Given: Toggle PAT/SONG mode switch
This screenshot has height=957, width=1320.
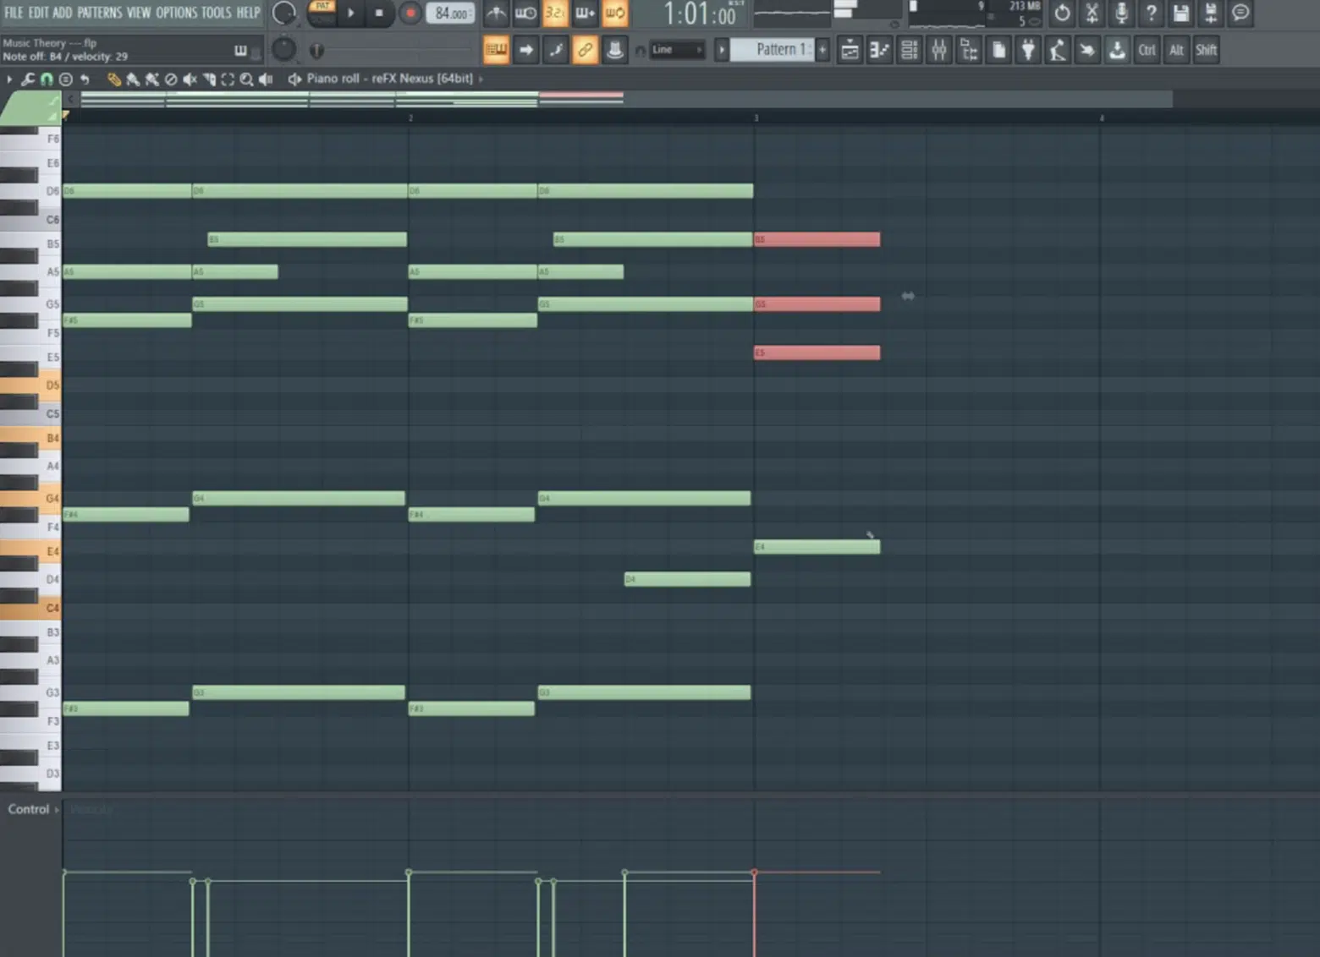Looking at the screenshot, I should (x=322, y=13).
